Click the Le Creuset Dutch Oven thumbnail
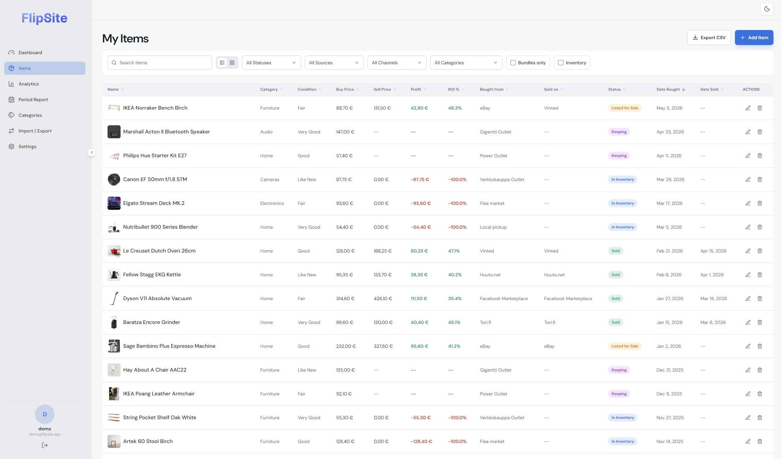Viewport: 781px width, 459px height. (x=114, y=251)
